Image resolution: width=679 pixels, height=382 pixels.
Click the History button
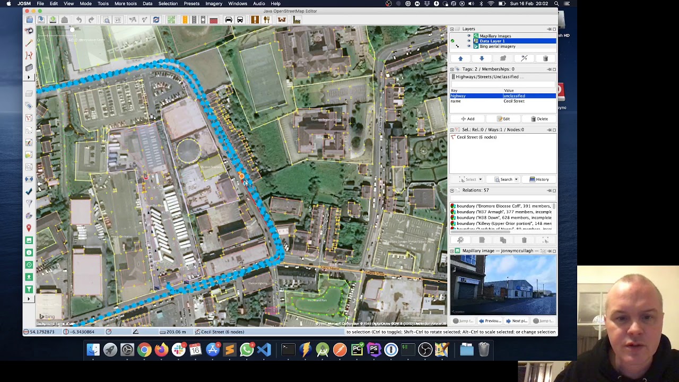point(539,179)
